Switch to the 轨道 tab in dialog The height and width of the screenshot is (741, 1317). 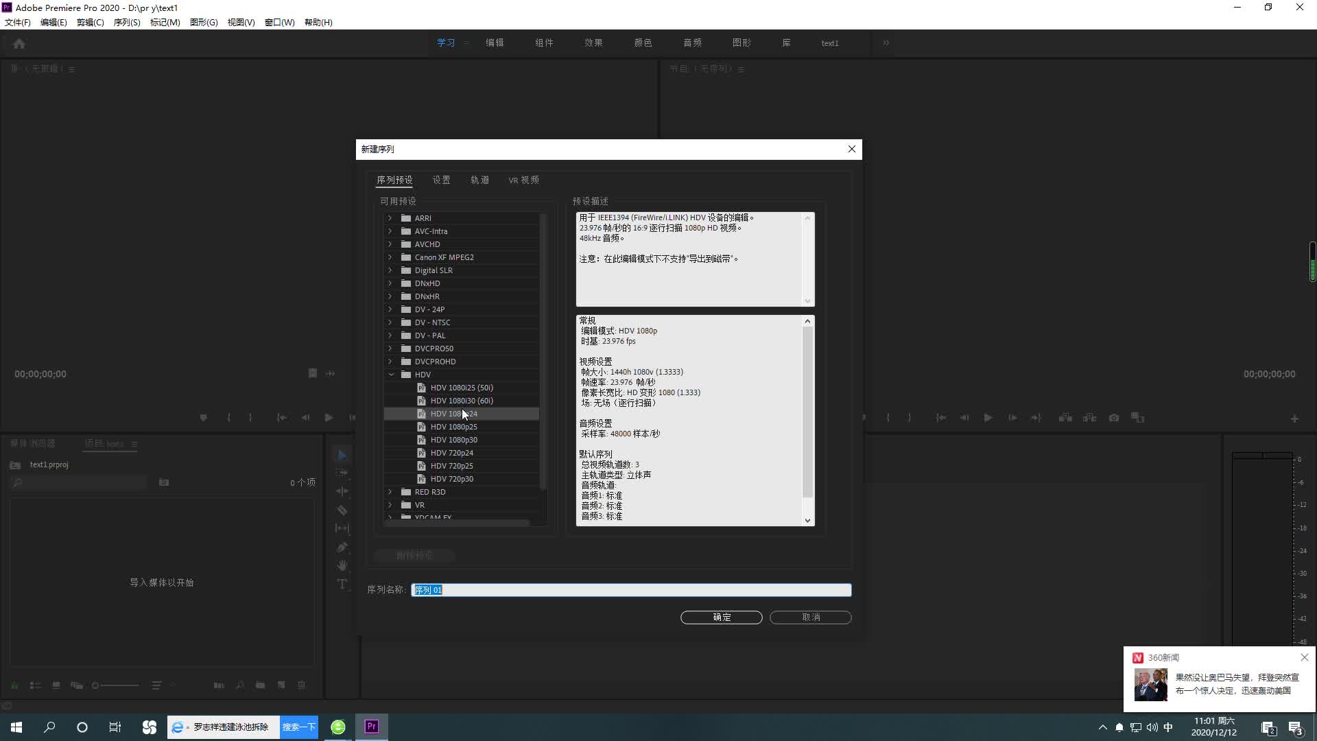[x=479, y=180]
